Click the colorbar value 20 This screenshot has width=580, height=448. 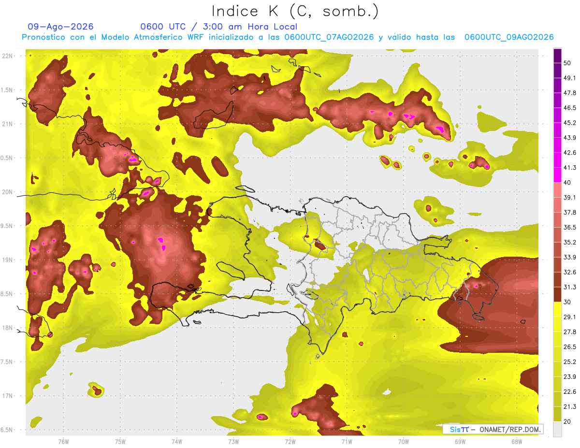coord(567,422)
